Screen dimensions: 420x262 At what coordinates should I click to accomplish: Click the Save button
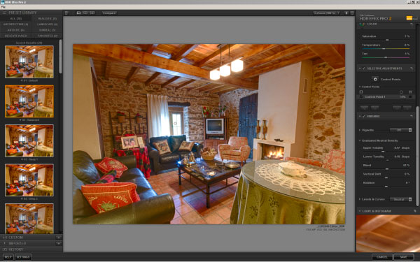pos(404,257)
